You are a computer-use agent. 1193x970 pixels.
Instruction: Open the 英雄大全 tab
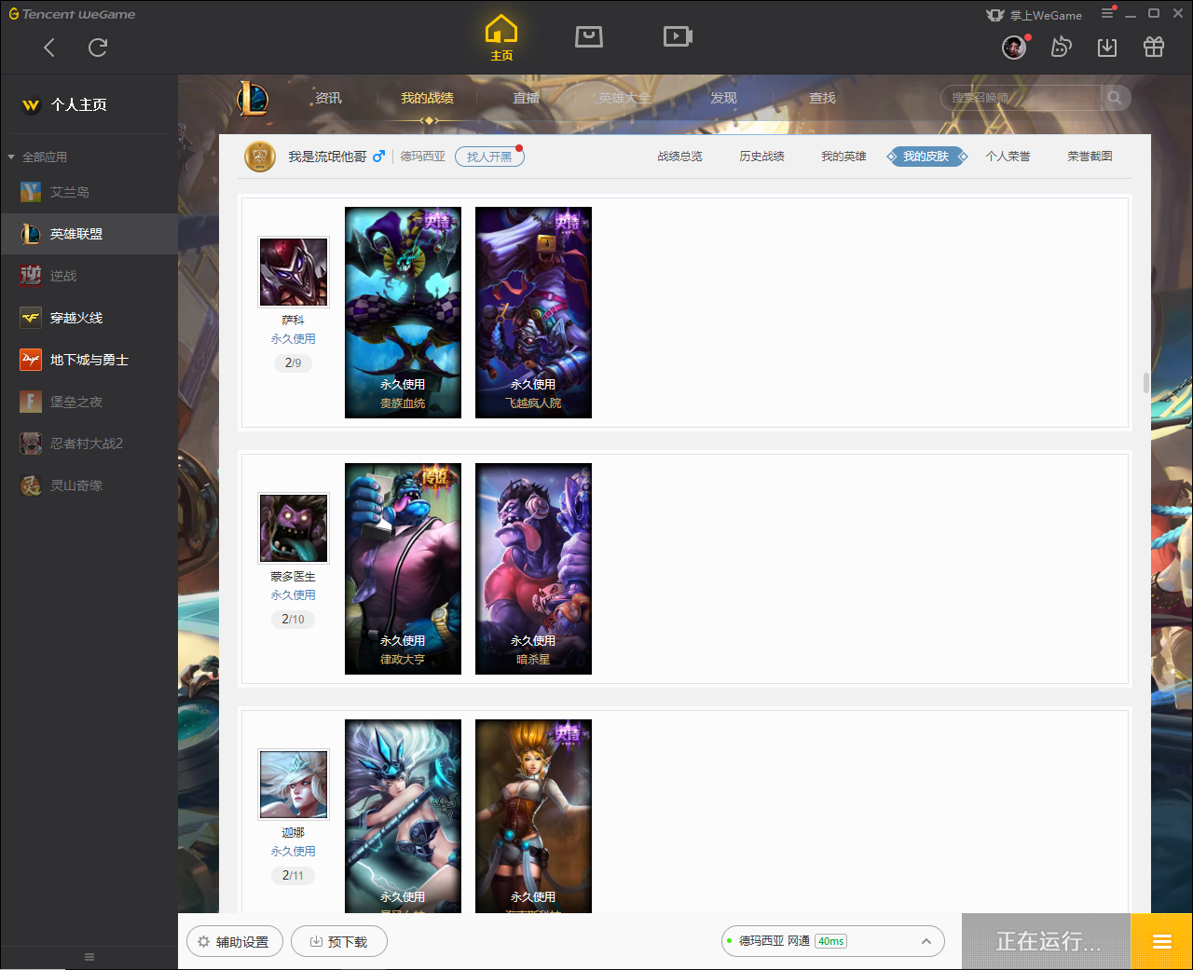tap(624, 98)
